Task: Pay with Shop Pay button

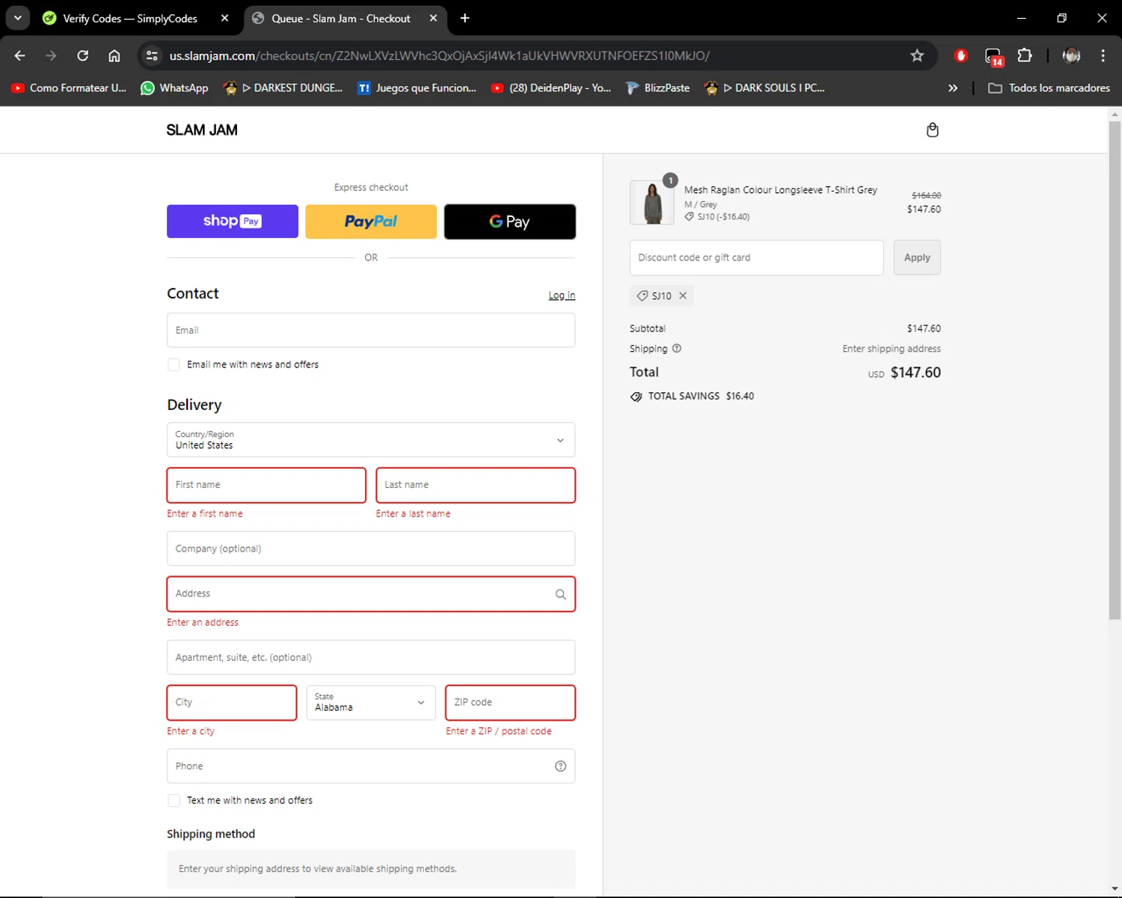Action: 233,222
